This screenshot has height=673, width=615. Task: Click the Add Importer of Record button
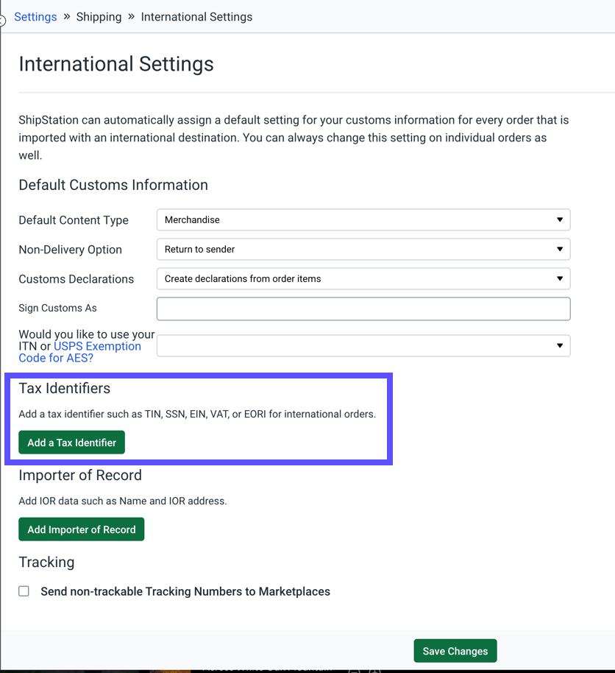[x=81, y=529]
